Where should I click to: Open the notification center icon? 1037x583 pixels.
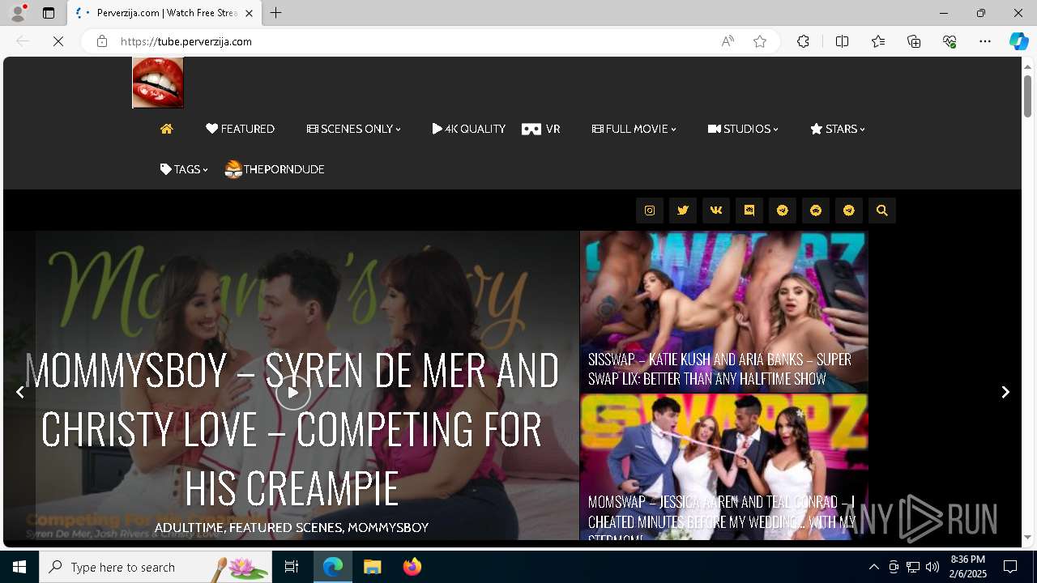coord(1010,567)
